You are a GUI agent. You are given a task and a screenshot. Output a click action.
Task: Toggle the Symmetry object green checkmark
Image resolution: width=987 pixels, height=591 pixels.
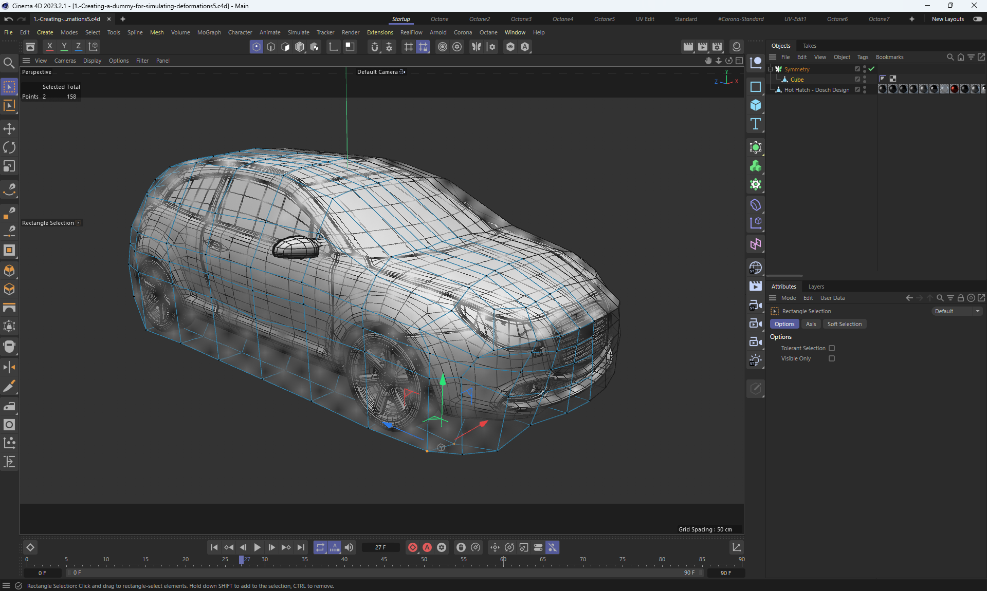point(871,69)
